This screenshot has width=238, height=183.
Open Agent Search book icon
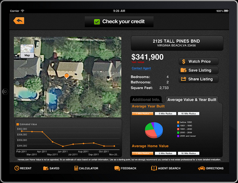154,168
